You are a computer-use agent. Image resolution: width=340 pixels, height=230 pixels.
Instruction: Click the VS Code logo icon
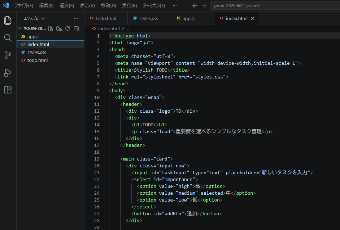(6, 5)
